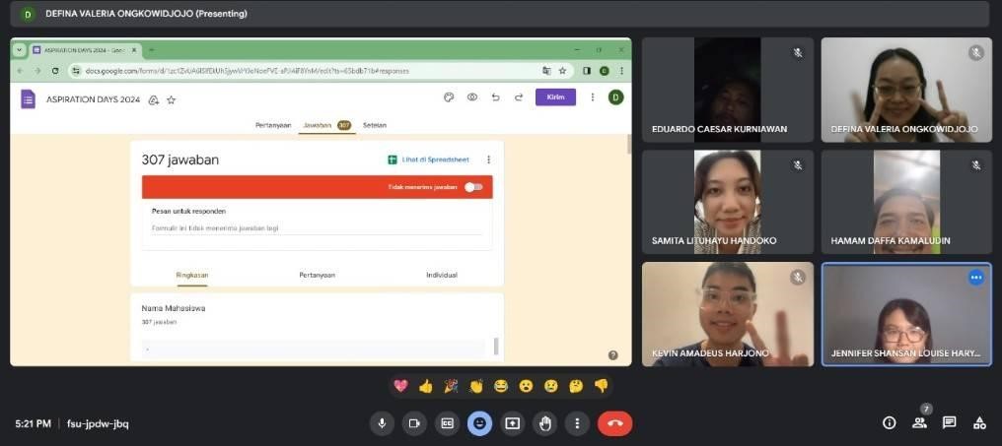Redo change in Forms toolbar
This screenshot has width=1002, height=446.
pyautogui.click(x=519, y=97)
